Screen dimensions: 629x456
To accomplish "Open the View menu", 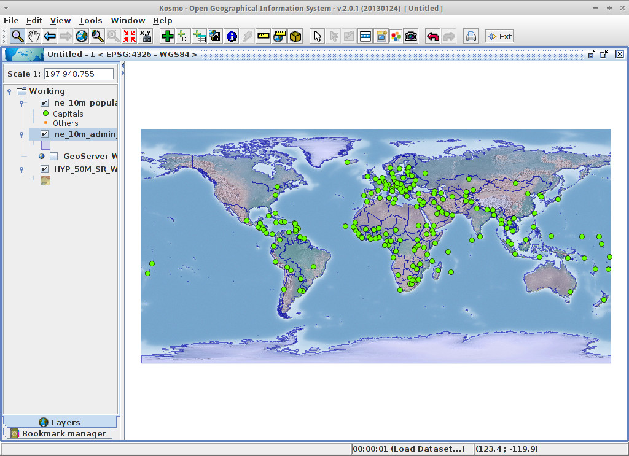I will pos(61,20).
